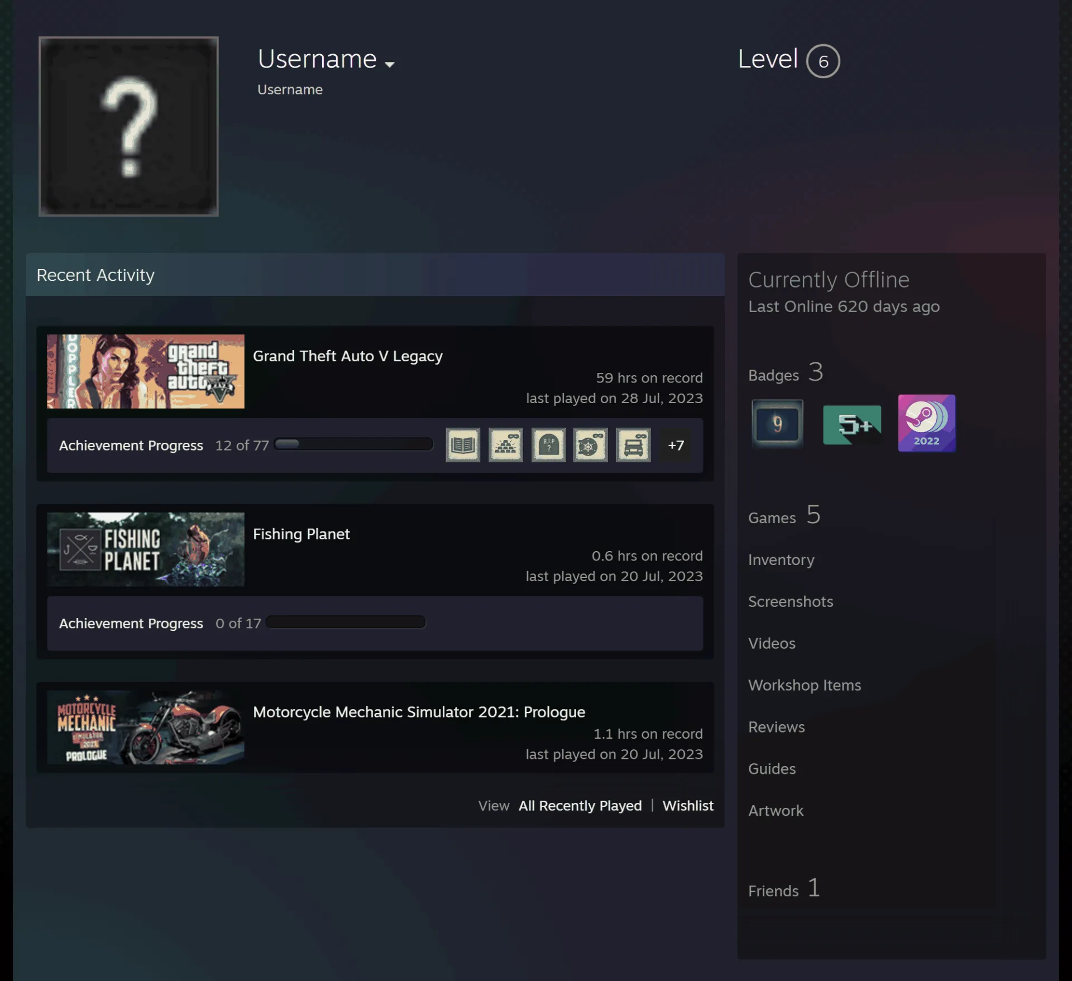Viewport: 1072px width, 981px height.
Task: Click the gold bars pile achievement icon
Action: click(505, 445)
